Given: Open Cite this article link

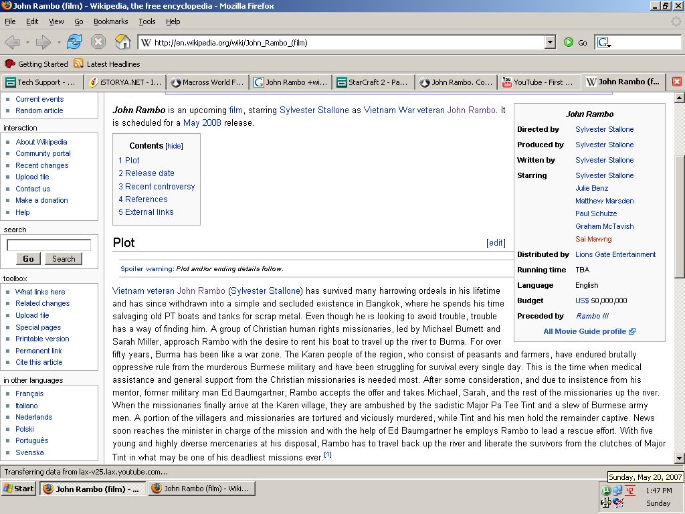Looking at the screenshot, I should [39, 362].
